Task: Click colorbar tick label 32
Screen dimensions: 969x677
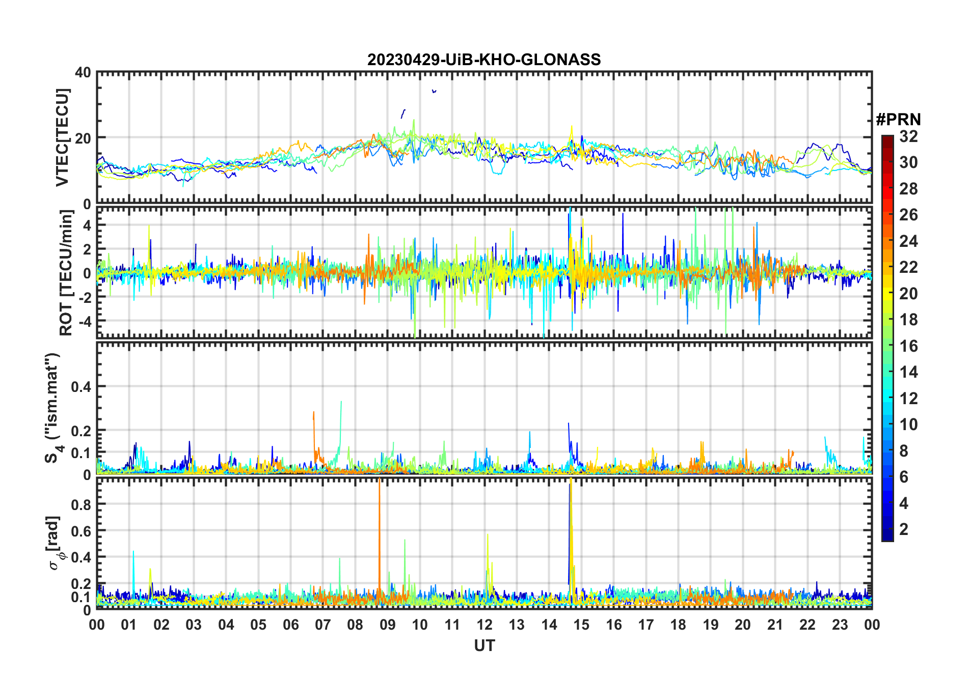Action: point(908,136)
